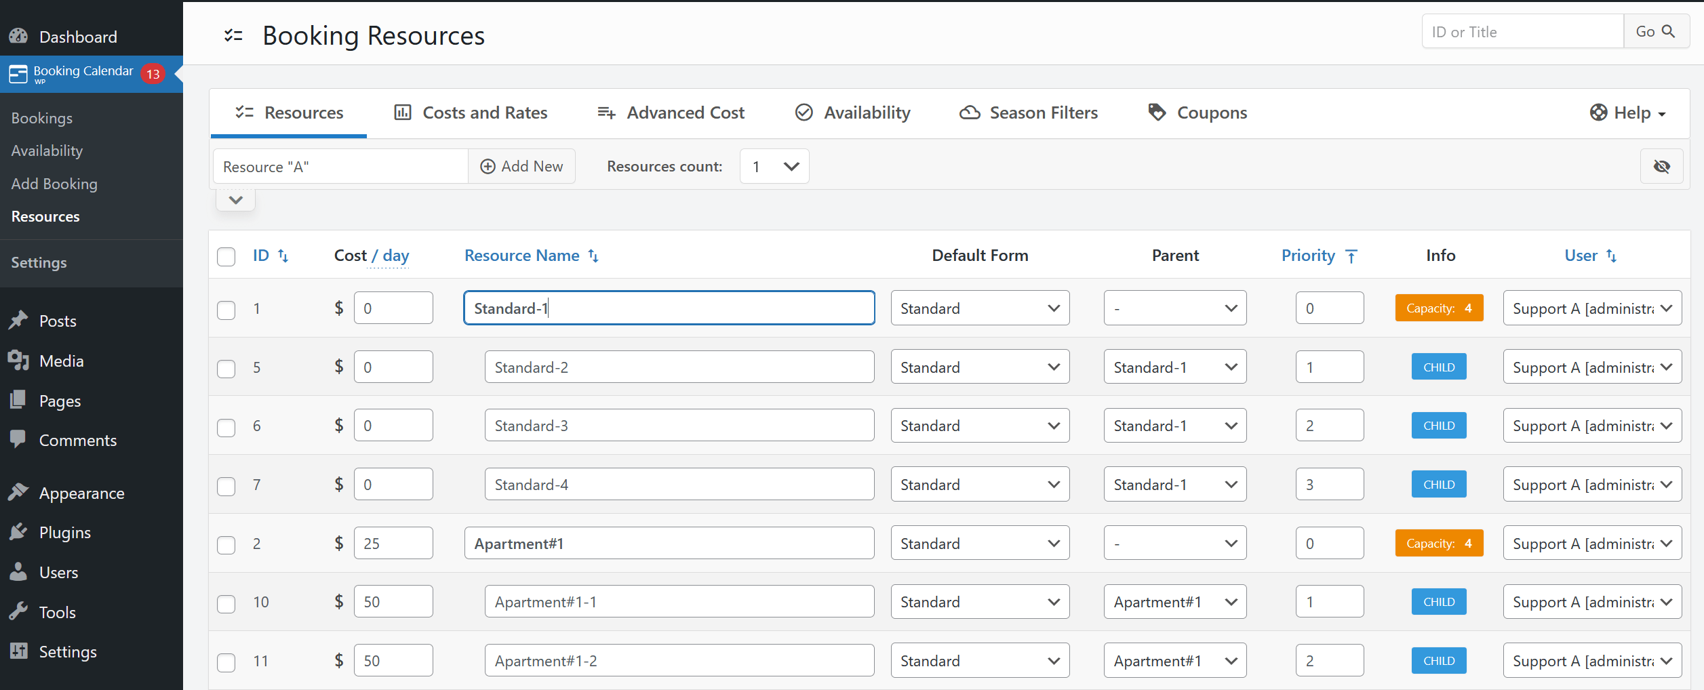This screenshot has height=690, width=1704.
Task: Open the Coupons tab
Action: pos(1197,113)
